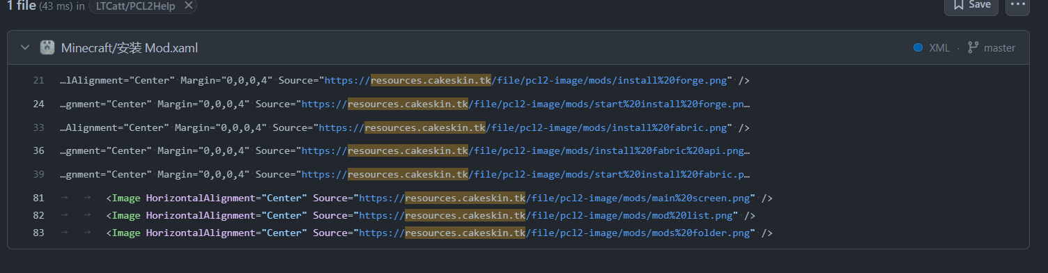The height and width of the screenshot is (273, 1048).
Task: Open line number 24
Action: point(38,104)
